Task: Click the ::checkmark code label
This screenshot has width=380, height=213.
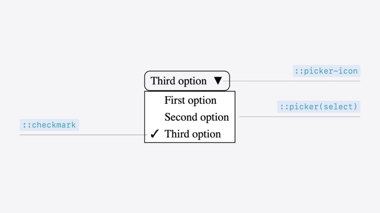Action: click(49, 125)
